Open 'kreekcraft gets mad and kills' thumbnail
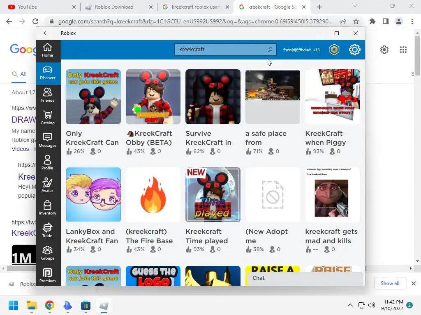Viewport: 421px width, 315px height. point(333,195)
